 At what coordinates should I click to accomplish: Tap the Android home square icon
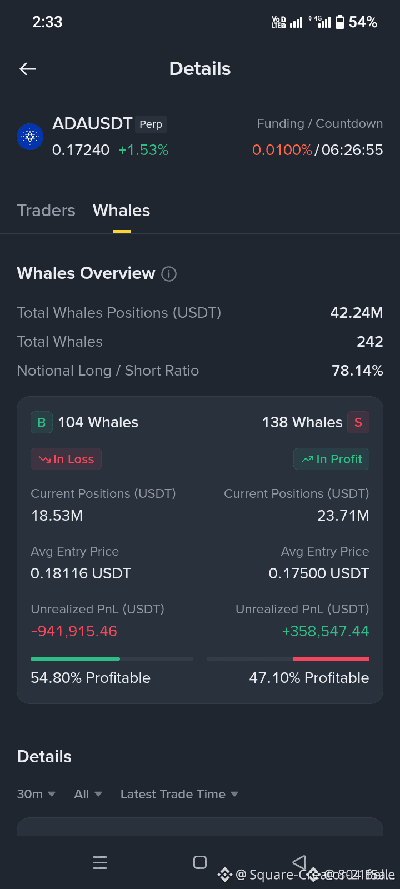click(x=200, y=862)
